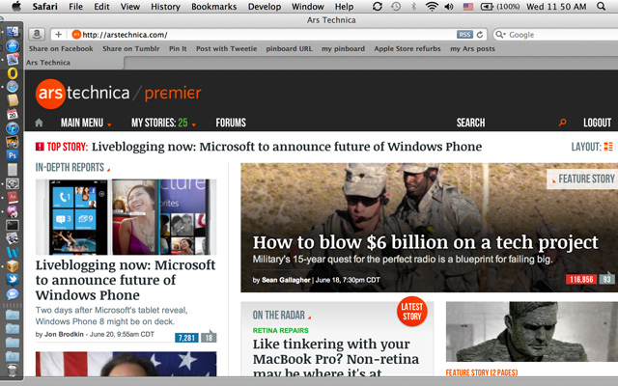Open Time Machine menu bar icon

point(396,7)
